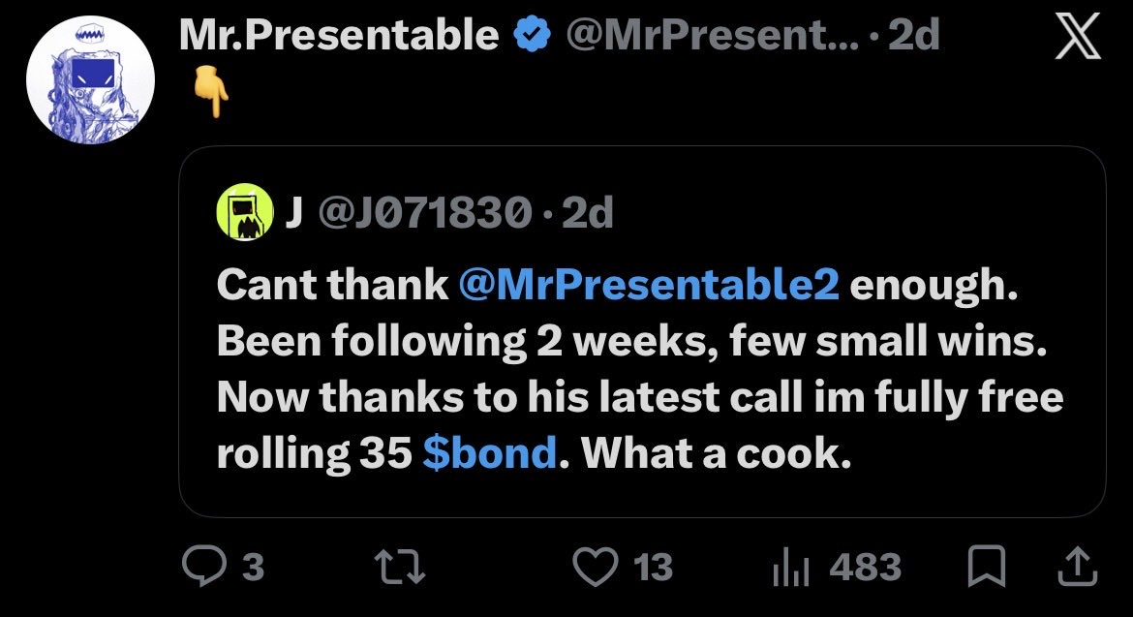Click the Mr.Presentable display name
The width and height of the screenshot is (1133, 617).
click(x=339, y=35)
